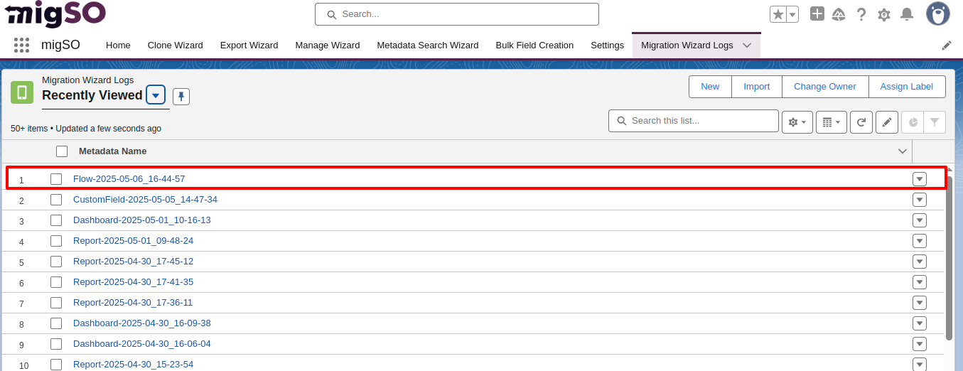This screenshot has width=963, height=371.
Task: Pin the Recently Viewed list view
Action: [x=181, y=97]
